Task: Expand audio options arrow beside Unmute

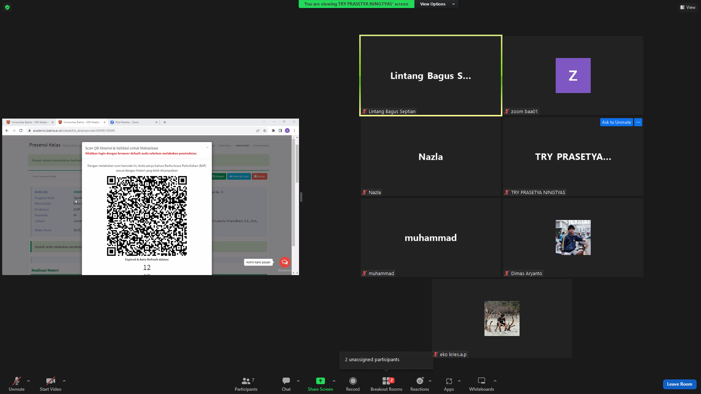Action: click(x=28, y=381)
